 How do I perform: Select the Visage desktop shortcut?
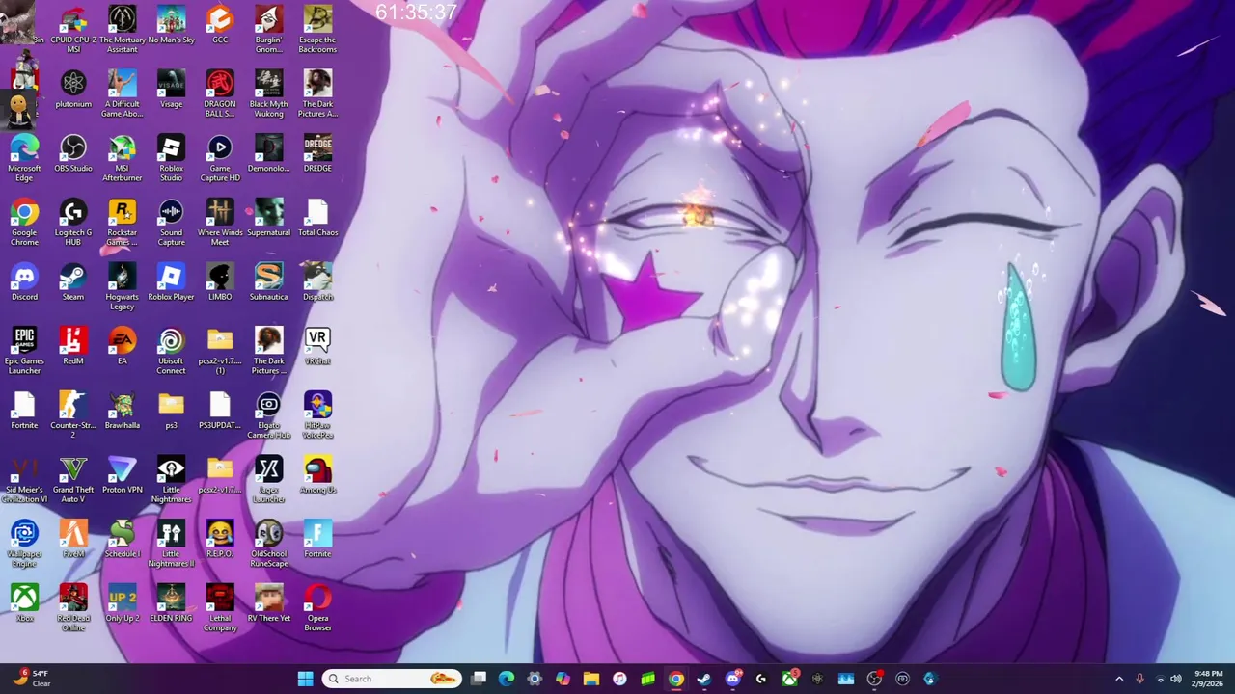click(x=171, y=90)
